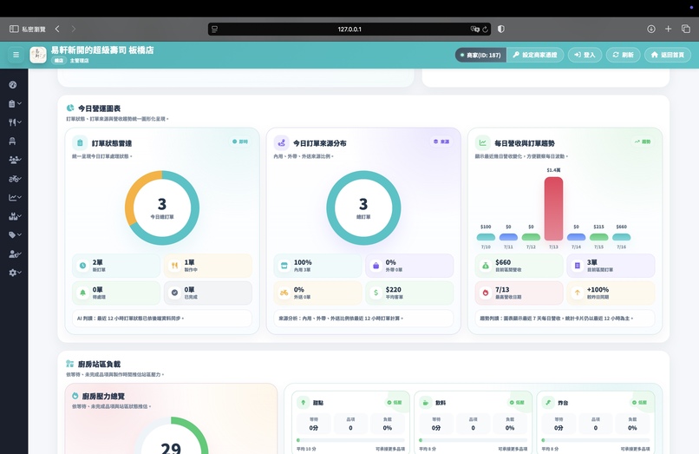Click the $220 平均客單 tile
Image resolution: width=699 pixels, height=454 pixels.
pos(409,293)
